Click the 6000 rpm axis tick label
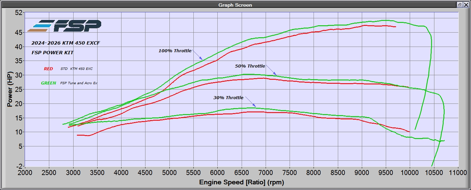The height and width of the screenshot is (190, 471). pos(217,173)
